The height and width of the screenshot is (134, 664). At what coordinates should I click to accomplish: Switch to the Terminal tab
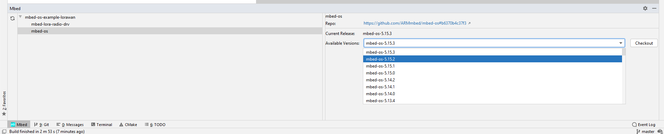point(102,125)
